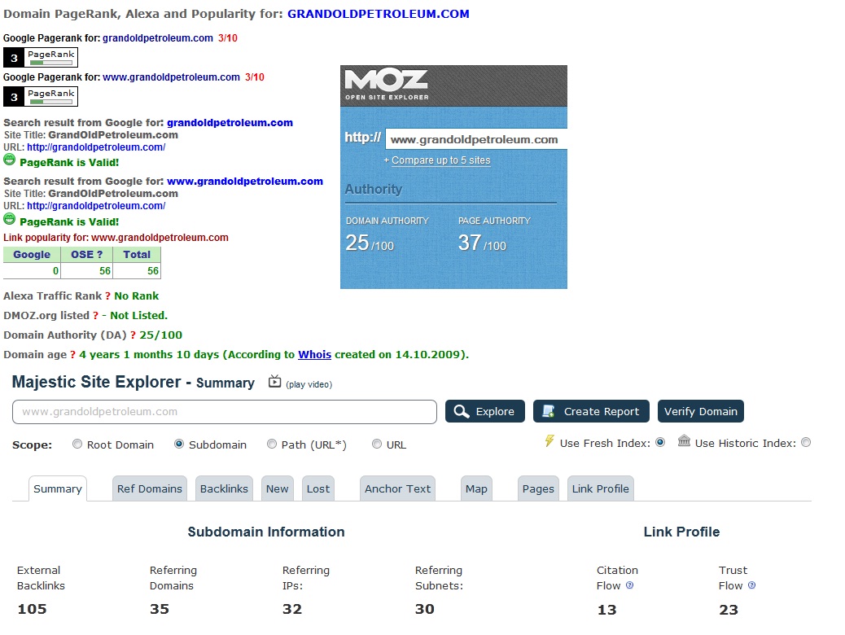Select URL scope radio button
This screenshot has width=845, height=635.
[377, 444]
